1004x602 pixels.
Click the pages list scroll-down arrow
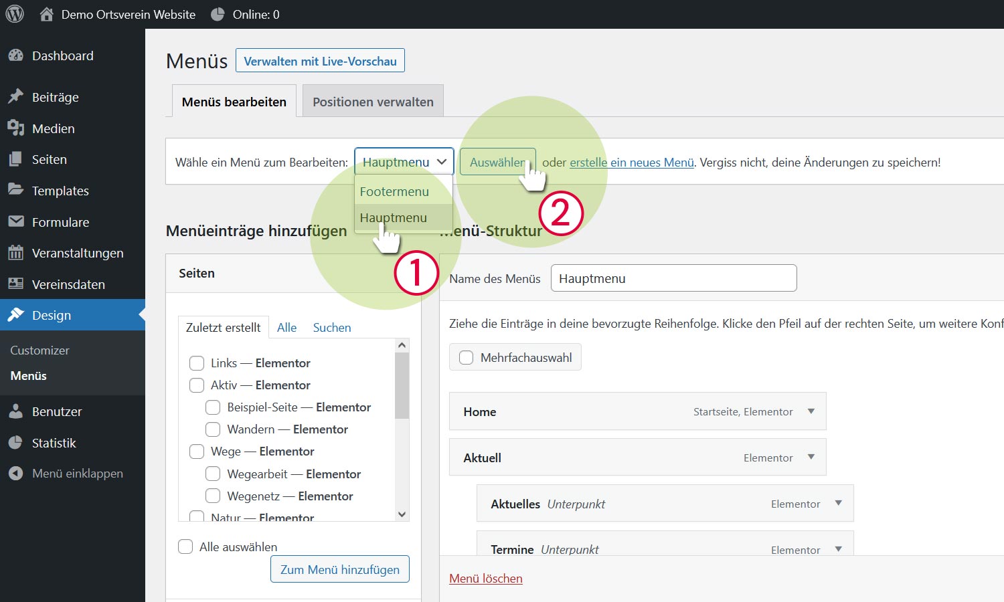pos(402,514)
